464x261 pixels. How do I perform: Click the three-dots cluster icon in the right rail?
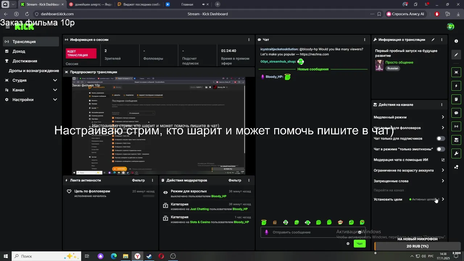456,167
